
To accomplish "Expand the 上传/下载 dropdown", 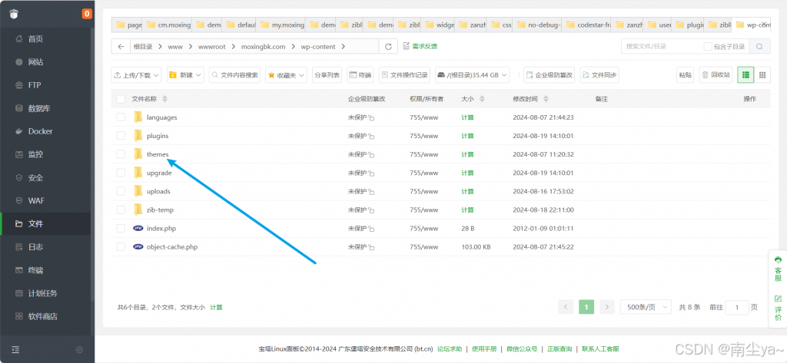I will [x=137, y=75].
